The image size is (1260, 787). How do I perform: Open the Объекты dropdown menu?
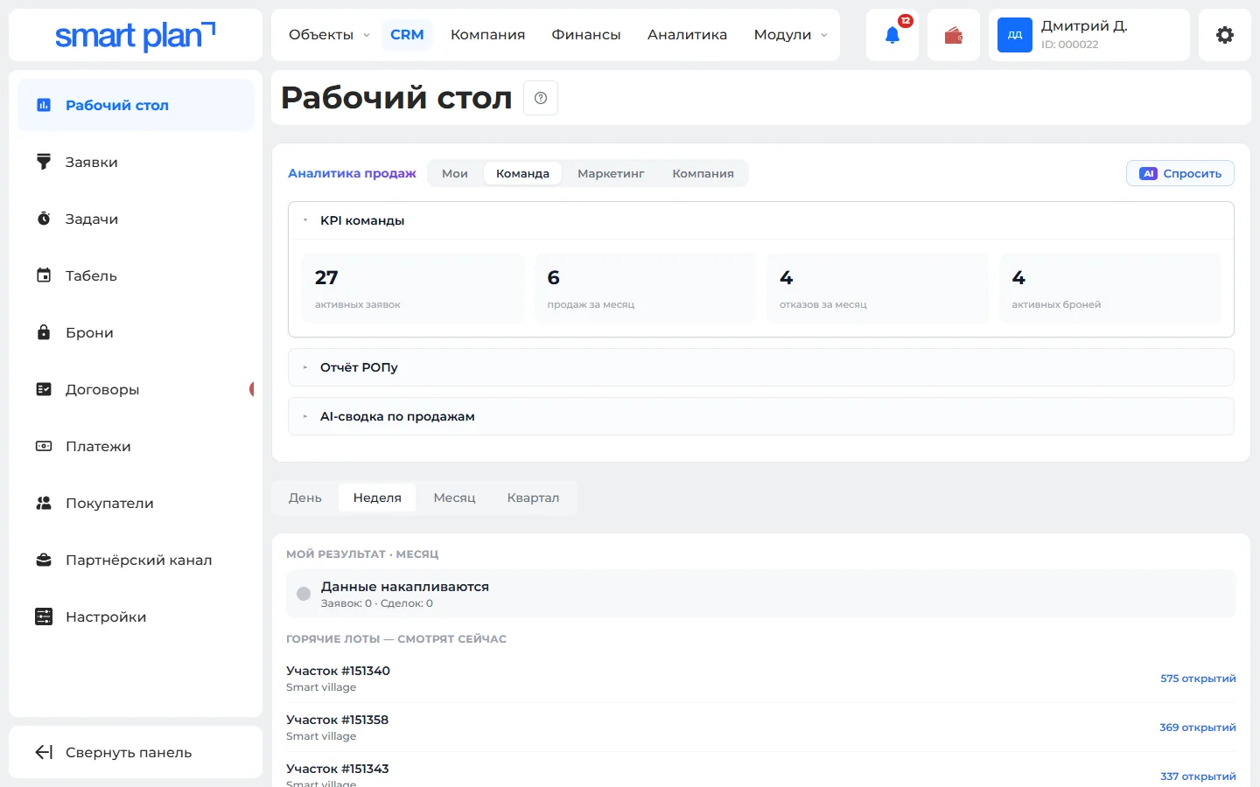[x=329, y=35]
